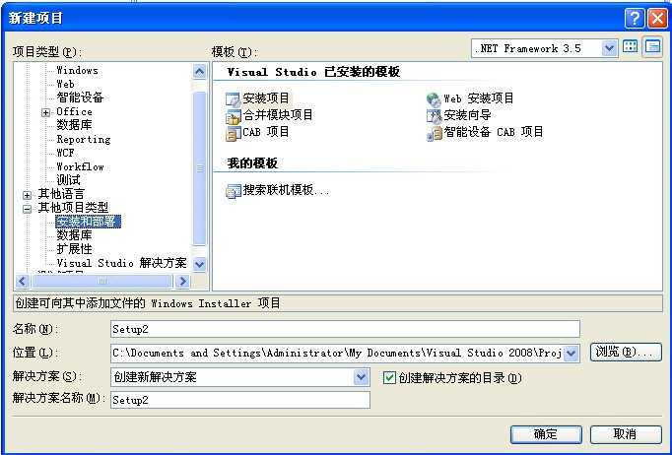Click the help question mark button

pos(635,19)
